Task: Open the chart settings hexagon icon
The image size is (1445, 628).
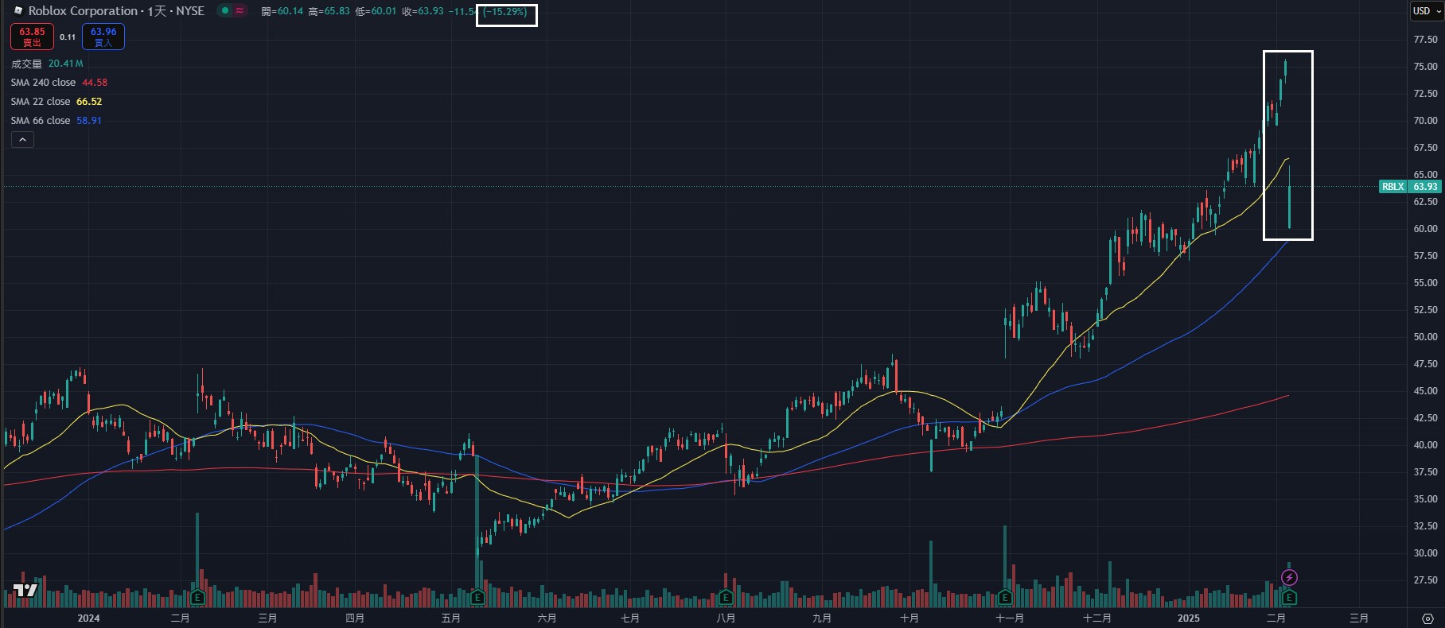Action: pyautogui.click(x=1427, y=618)
